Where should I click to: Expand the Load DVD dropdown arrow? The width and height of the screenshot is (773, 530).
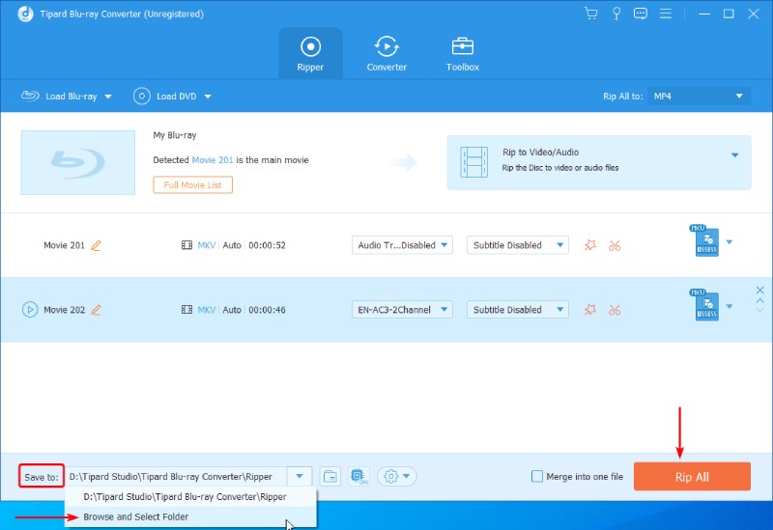[x=208, y=97]
